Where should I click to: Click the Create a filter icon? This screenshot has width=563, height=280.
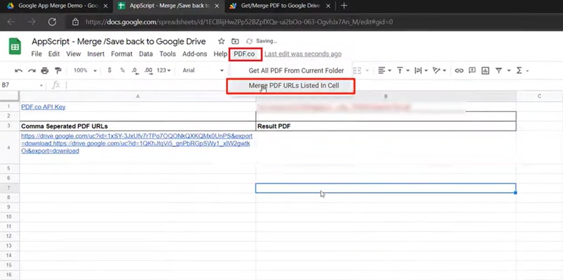[499, 71]
